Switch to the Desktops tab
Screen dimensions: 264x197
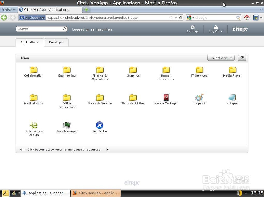tap(56, 42)
